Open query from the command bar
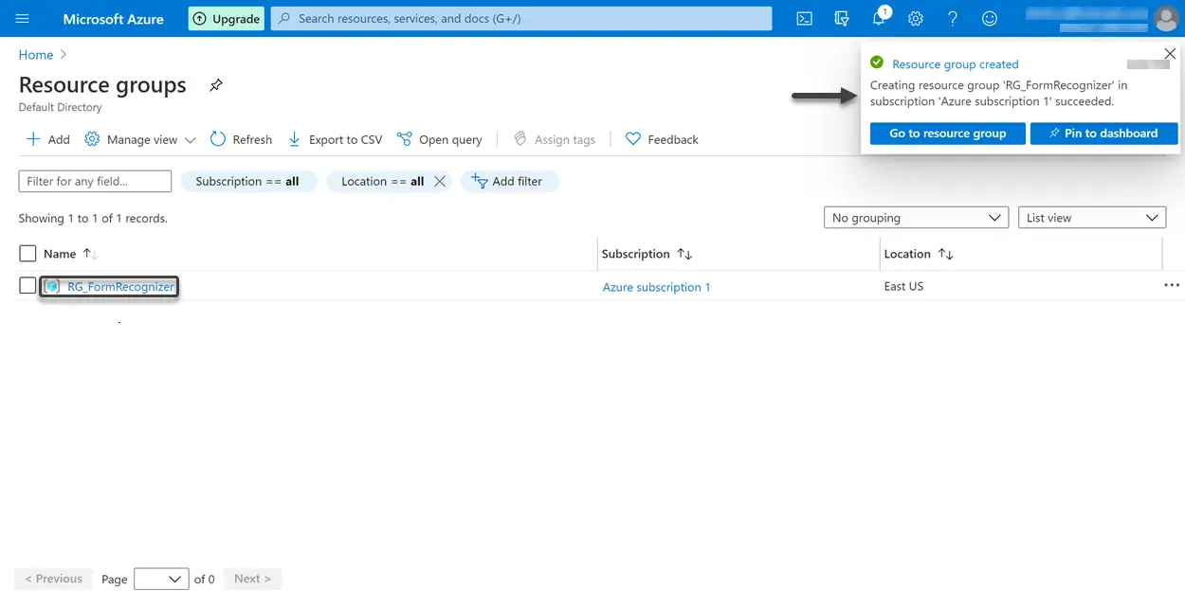Image resolution: width=1185 pixels, height=608 pixels. (439, 139)
